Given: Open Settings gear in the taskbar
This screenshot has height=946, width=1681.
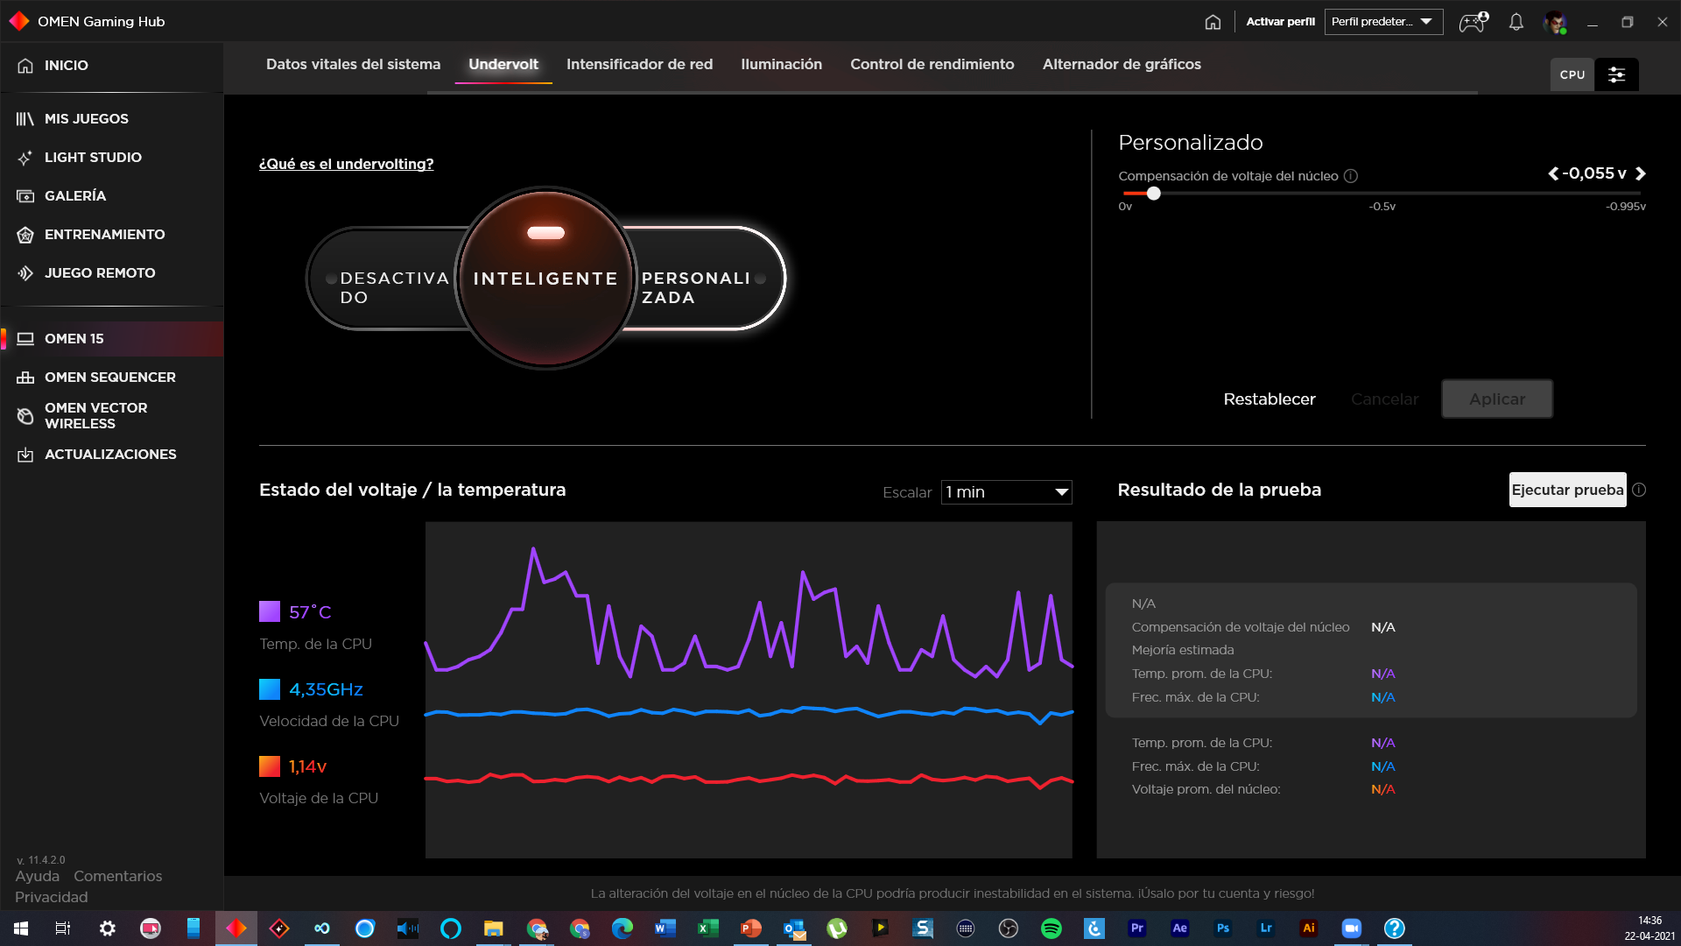Looking at the screenshot, I should [107, 928].
